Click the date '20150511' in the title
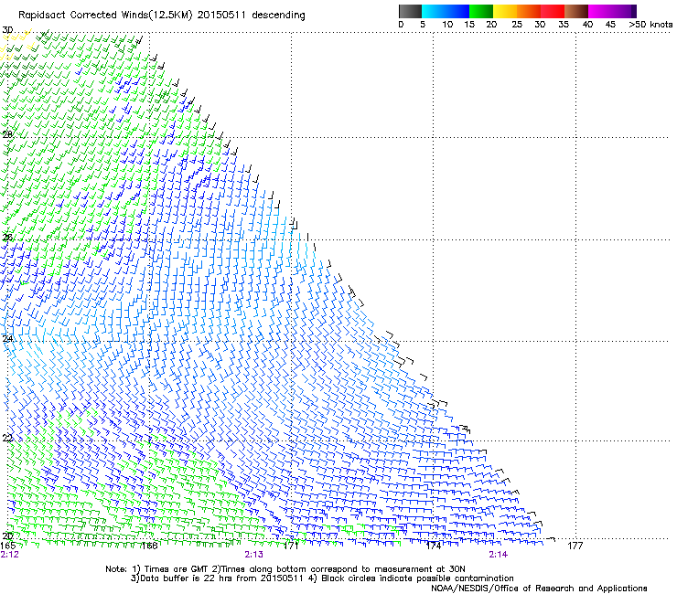 pyautogui.click(x=221, y=15)
